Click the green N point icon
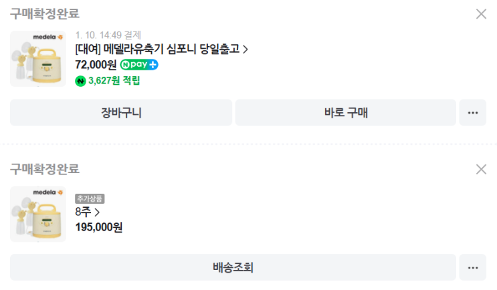 click(x=80, y=81)
